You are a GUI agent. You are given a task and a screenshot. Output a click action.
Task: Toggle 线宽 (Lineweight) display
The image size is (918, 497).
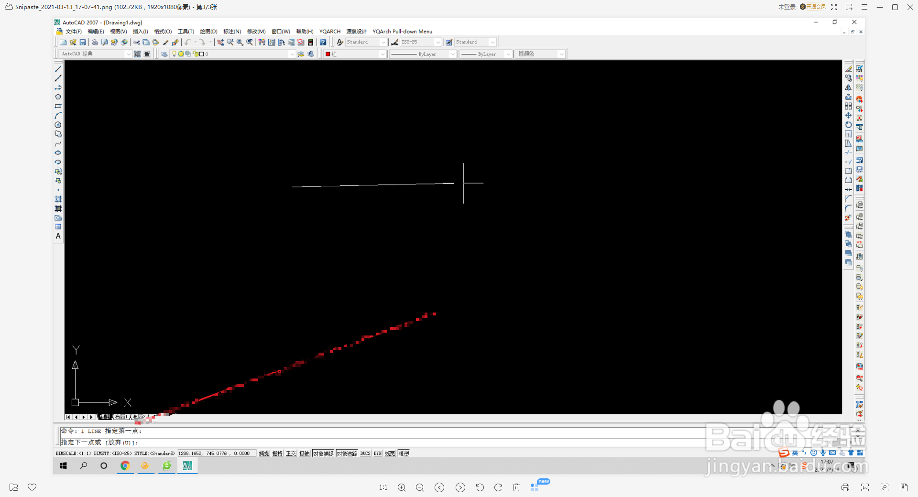coord(390,454)
